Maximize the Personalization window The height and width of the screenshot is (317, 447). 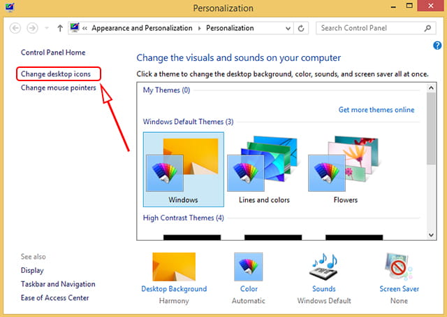tap(409, 6)
